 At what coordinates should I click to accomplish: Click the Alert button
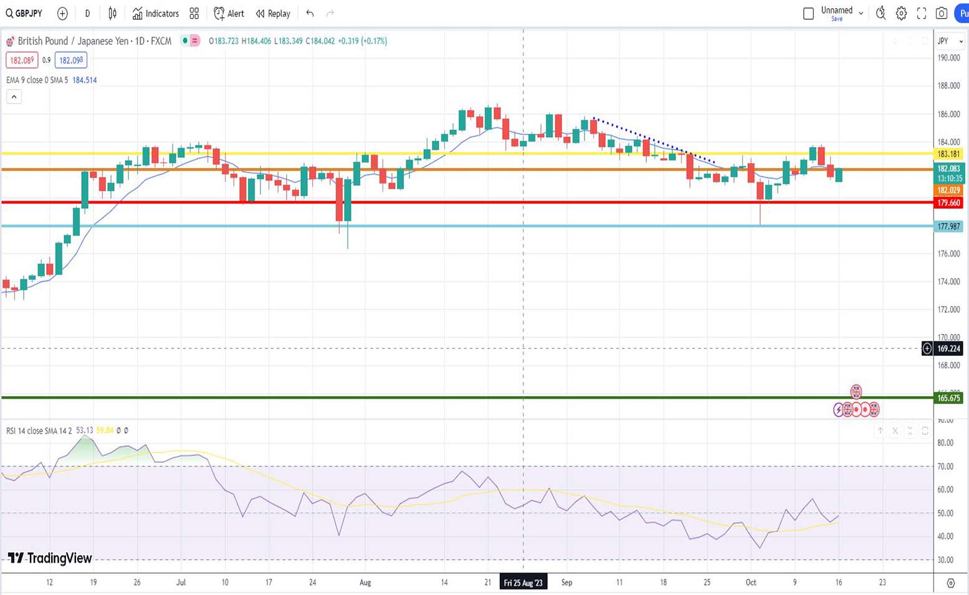(x=229, y=13)
